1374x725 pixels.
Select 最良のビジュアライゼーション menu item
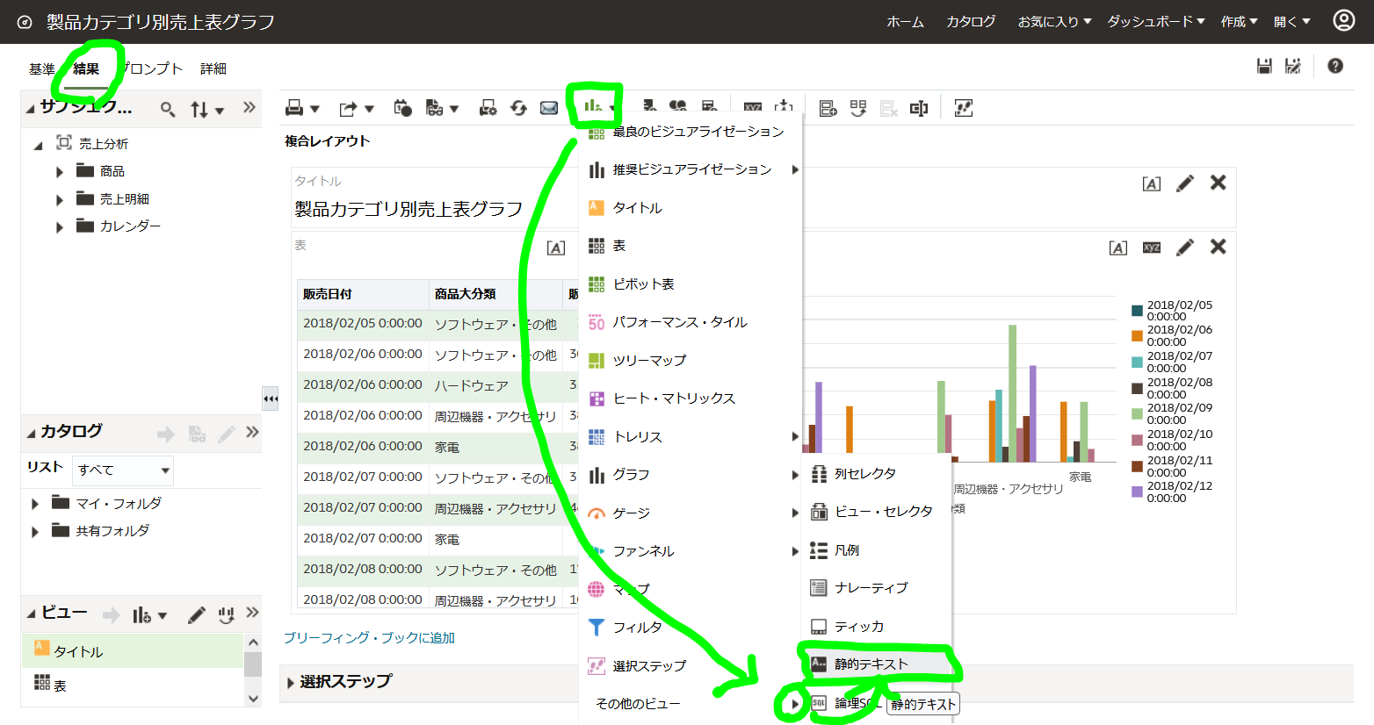tap(690, 132)
